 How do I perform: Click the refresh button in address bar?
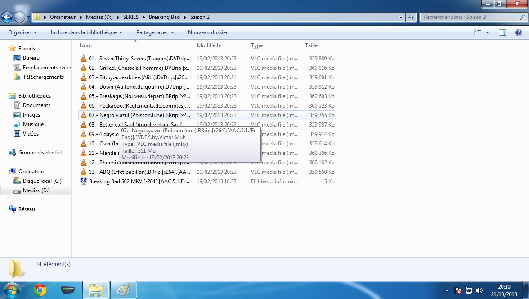point(411,17)
